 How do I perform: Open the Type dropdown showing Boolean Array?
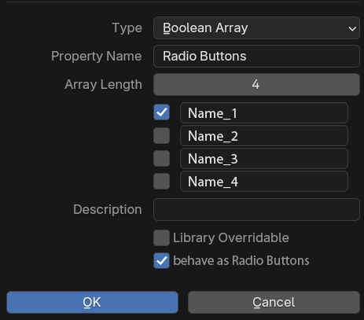tap(256, 28)
